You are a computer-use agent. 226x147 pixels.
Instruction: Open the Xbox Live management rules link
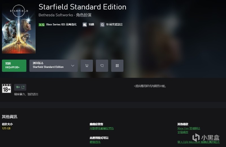(x=189, y=128)
